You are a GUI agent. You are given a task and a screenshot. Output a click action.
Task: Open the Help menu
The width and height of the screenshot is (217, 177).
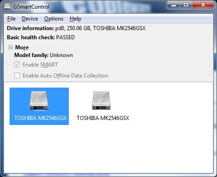pos(75,19)
